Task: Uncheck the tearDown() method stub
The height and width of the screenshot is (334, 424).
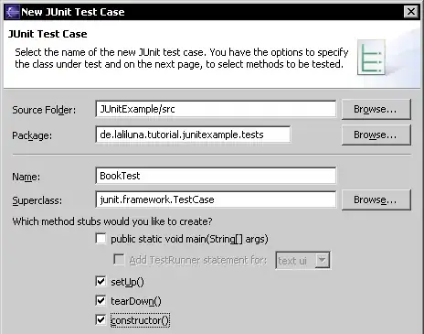Action: pyautogui.click(x=101, y=301)
